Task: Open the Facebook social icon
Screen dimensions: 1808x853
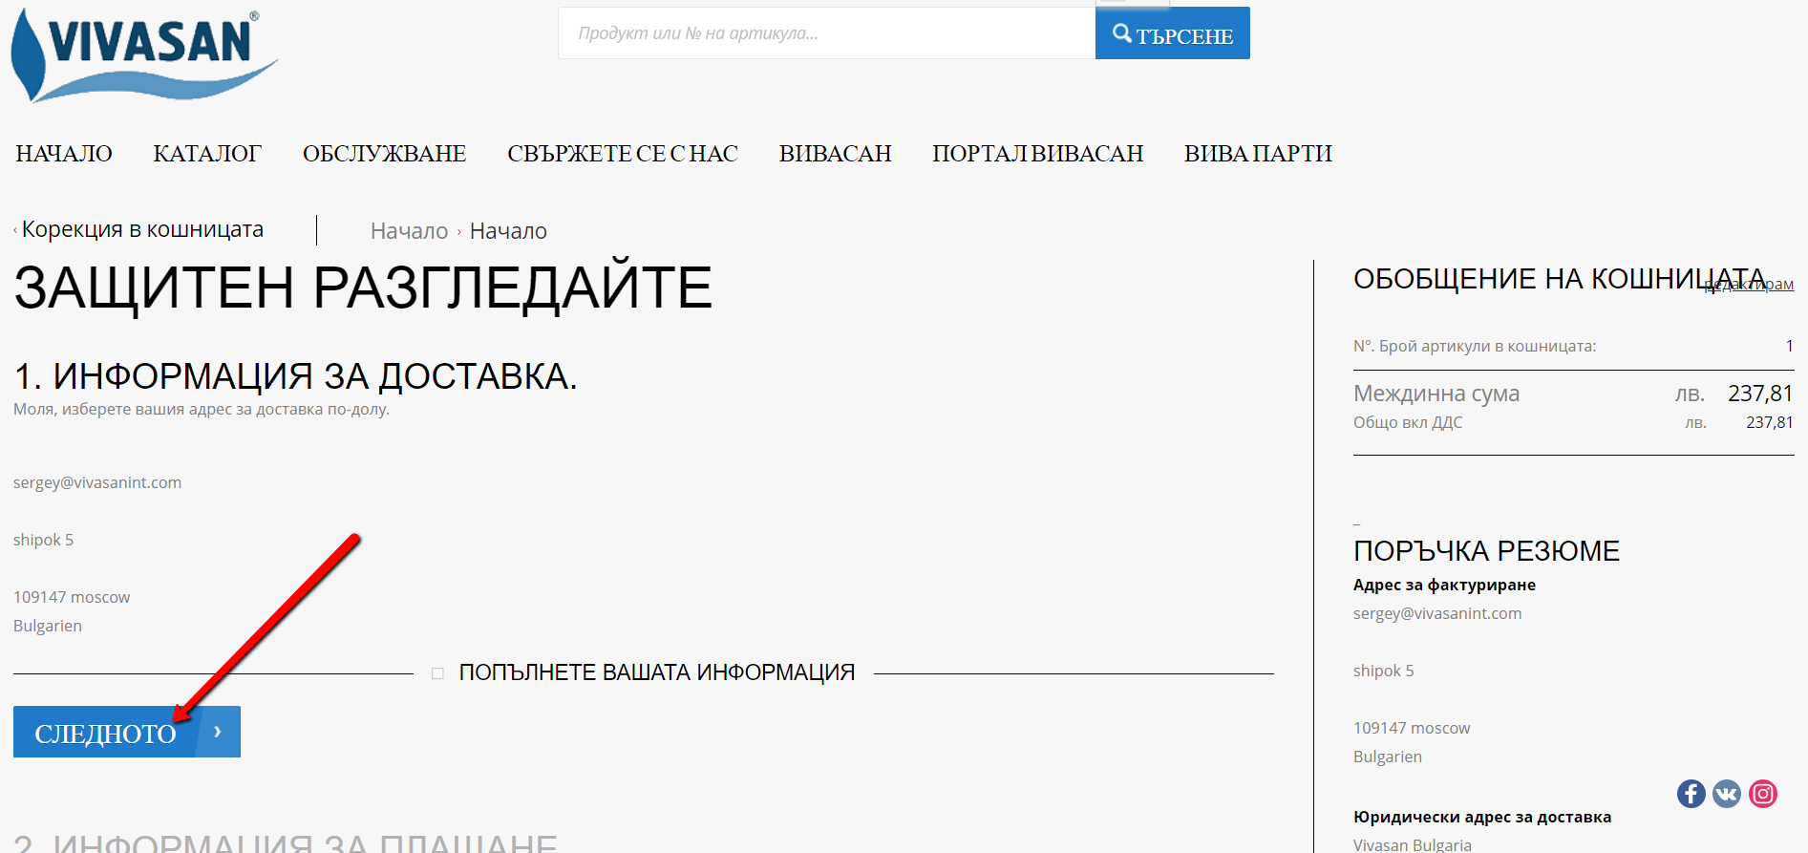Action: click(x=1691, y=794)
